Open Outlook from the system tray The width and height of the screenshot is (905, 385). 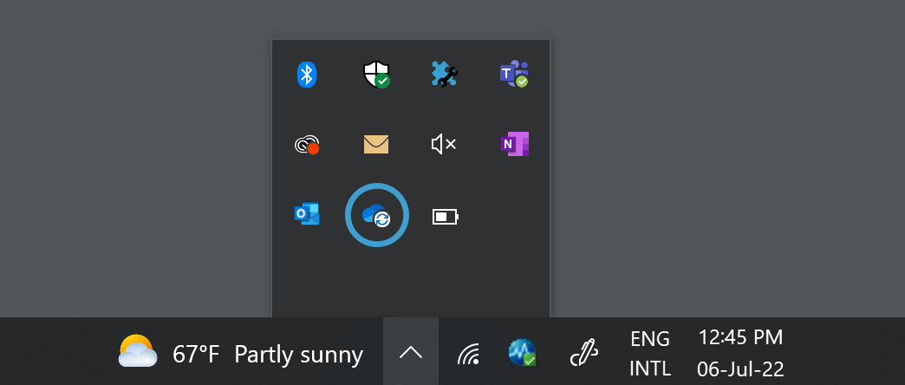click(306, 213)
